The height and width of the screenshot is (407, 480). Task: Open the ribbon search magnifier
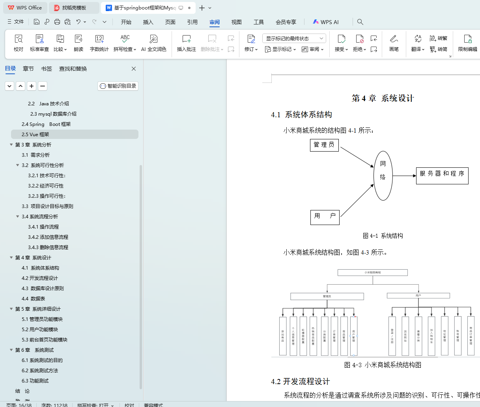pos(360,22)
